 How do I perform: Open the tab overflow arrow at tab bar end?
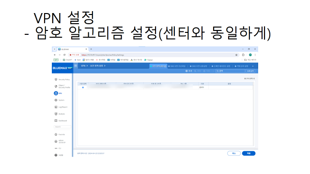253,66
